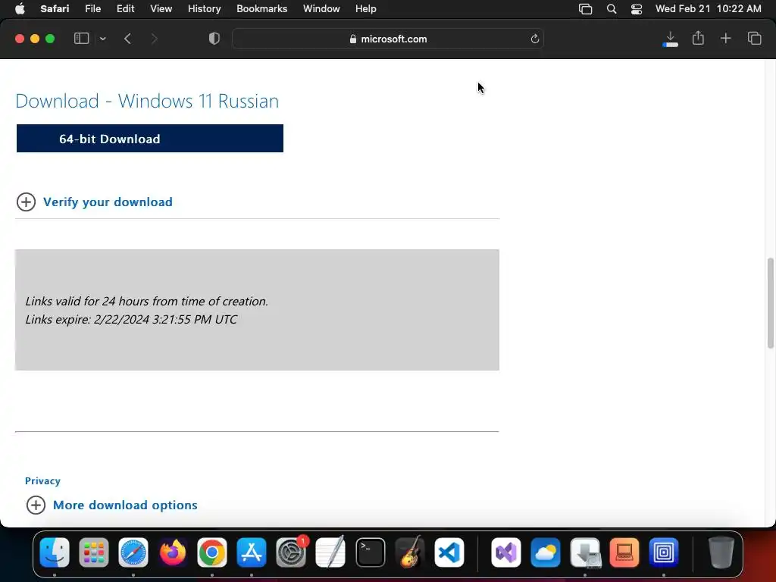This screenshot has height=582, width=776.
Task: Expand Verify your download section
Action: pyautogui.click(x=26, y=202)
